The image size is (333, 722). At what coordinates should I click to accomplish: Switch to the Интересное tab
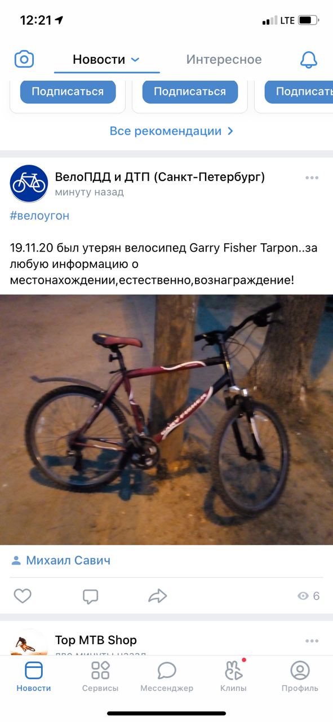click(224, 59)
